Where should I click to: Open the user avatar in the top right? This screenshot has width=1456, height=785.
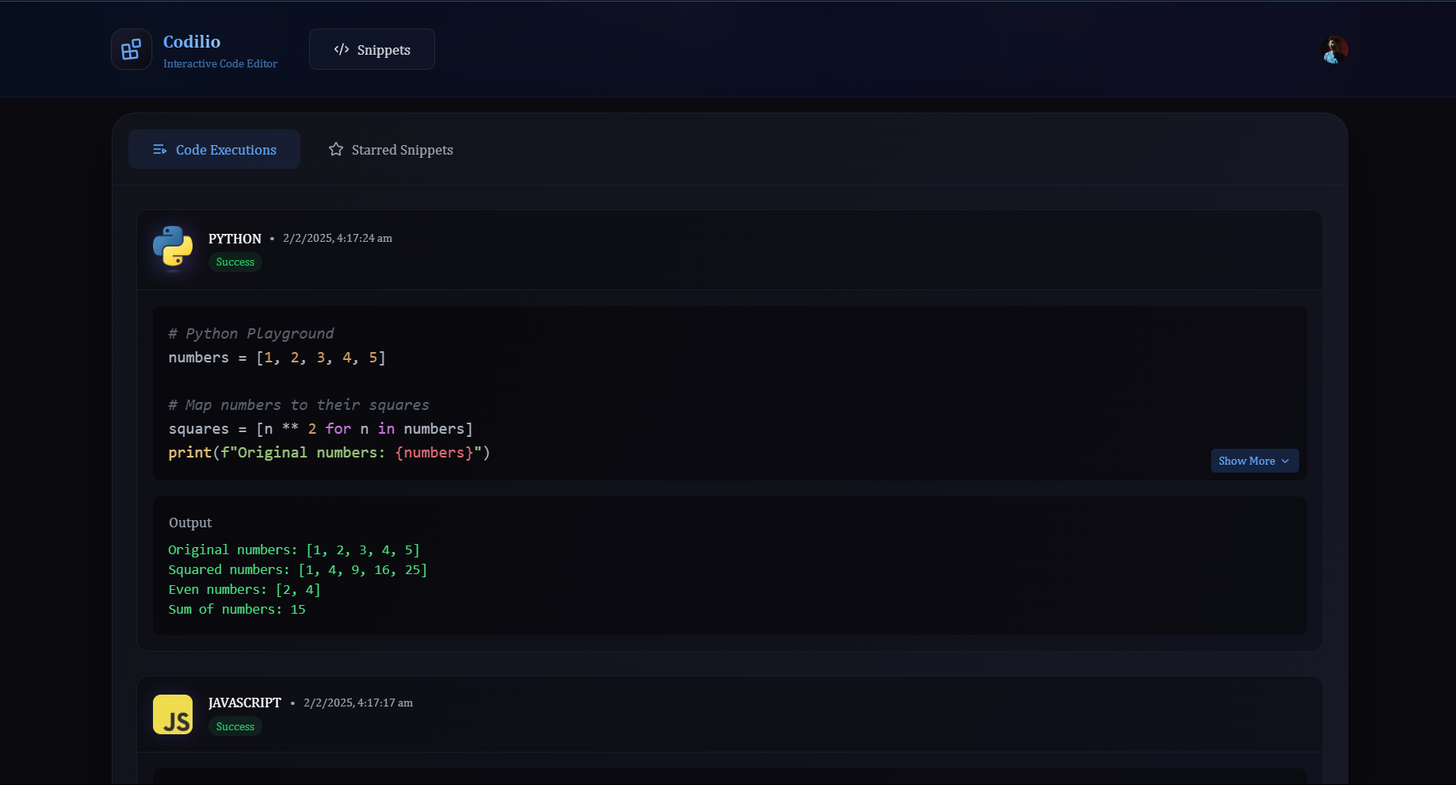point(1335,48)
